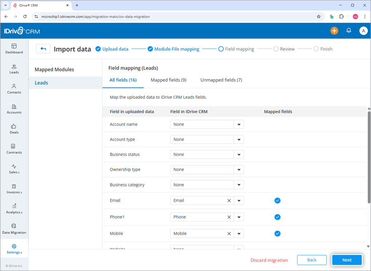
Task: Click the mapped check for the Email field
Action: coord(277,200)
